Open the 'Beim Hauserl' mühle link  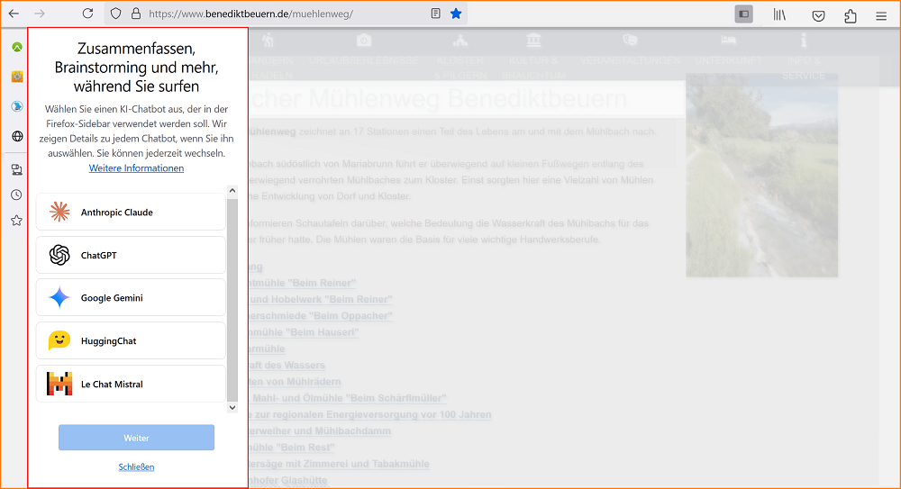click(304, 332)
